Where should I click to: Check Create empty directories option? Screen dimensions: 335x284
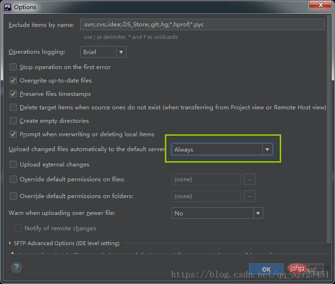click(13, 121)
